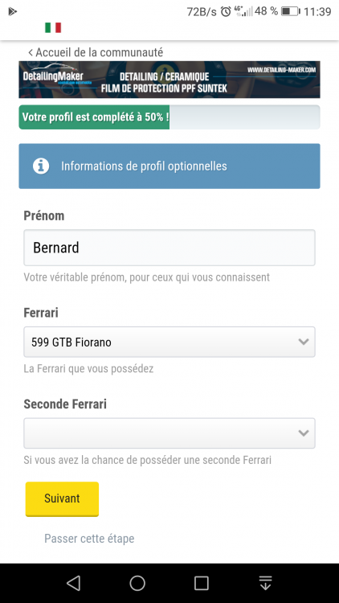Tap the alarm clock status icon
Image resolution: width=339 pixels, height=603 pixels.
(226, 11)
